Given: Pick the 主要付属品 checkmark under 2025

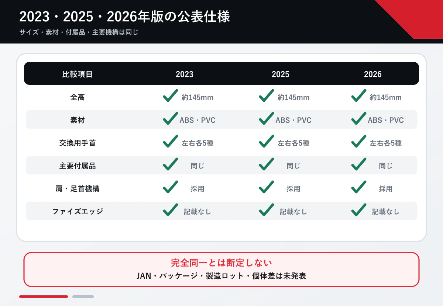Looking at the screenshot, I should 267,164.
